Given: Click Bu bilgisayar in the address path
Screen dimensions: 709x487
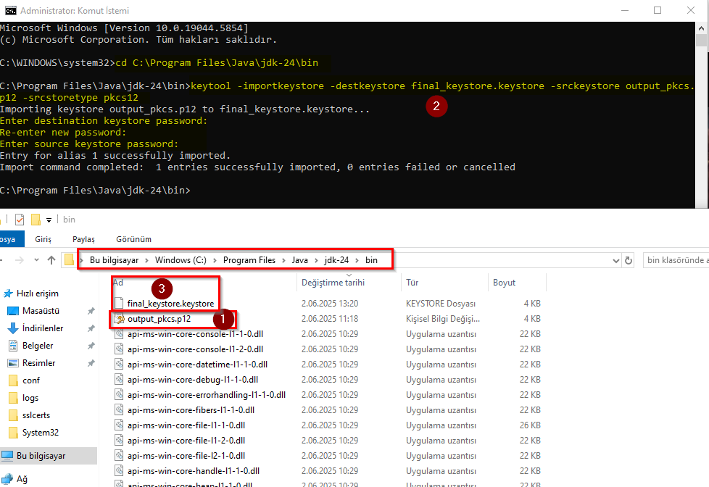Looking at the screenshot, I should (114, 260).
